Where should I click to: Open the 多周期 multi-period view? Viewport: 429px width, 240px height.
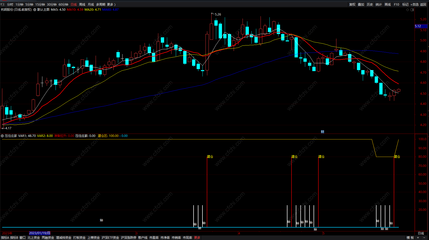pos(101,5)
